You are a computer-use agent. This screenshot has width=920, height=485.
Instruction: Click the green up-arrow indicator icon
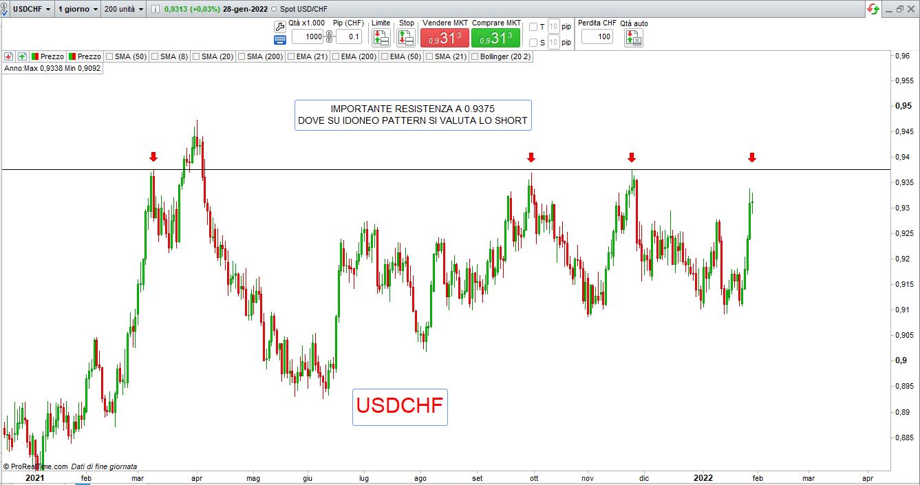[x=22, y=56]
